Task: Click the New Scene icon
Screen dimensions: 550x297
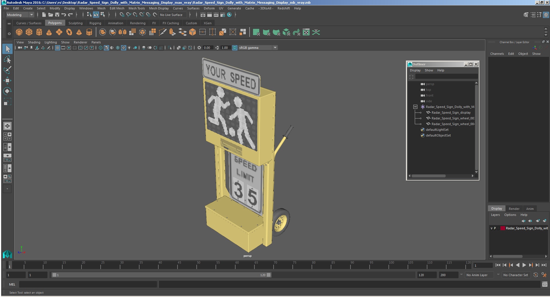Action: 44,15
